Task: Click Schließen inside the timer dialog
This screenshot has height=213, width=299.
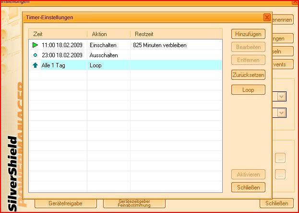Action: pyautogui.click(x=248, y=187)
